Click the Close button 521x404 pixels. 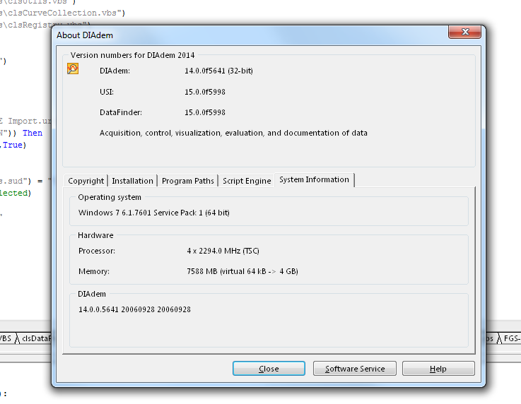coord(269,369)
